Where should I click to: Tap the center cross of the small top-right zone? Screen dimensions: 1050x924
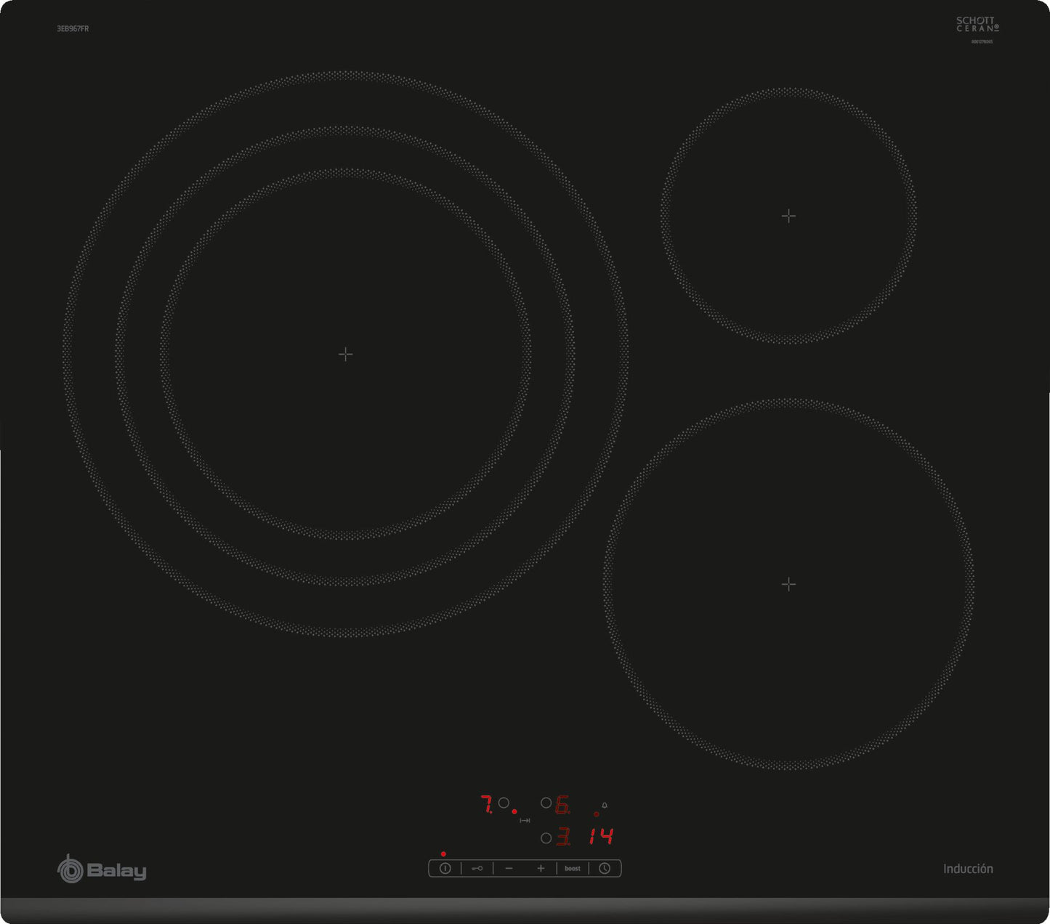tap(788, 216)
